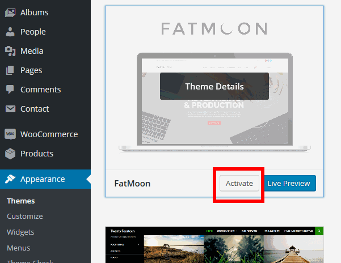The height and width of the screenshot is (263, 341).
Task: Open the Menus submenu link
Action: [19, 248]
